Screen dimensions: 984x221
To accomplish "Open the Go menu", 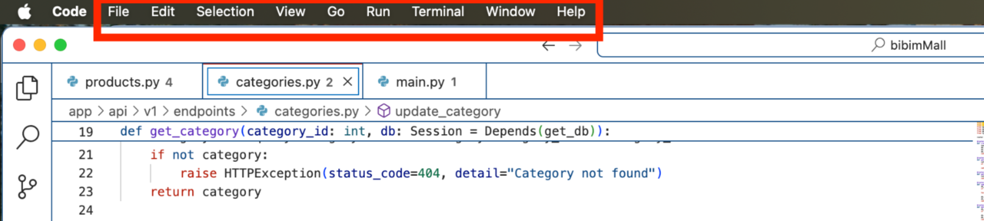I will [x=336, y=12].
